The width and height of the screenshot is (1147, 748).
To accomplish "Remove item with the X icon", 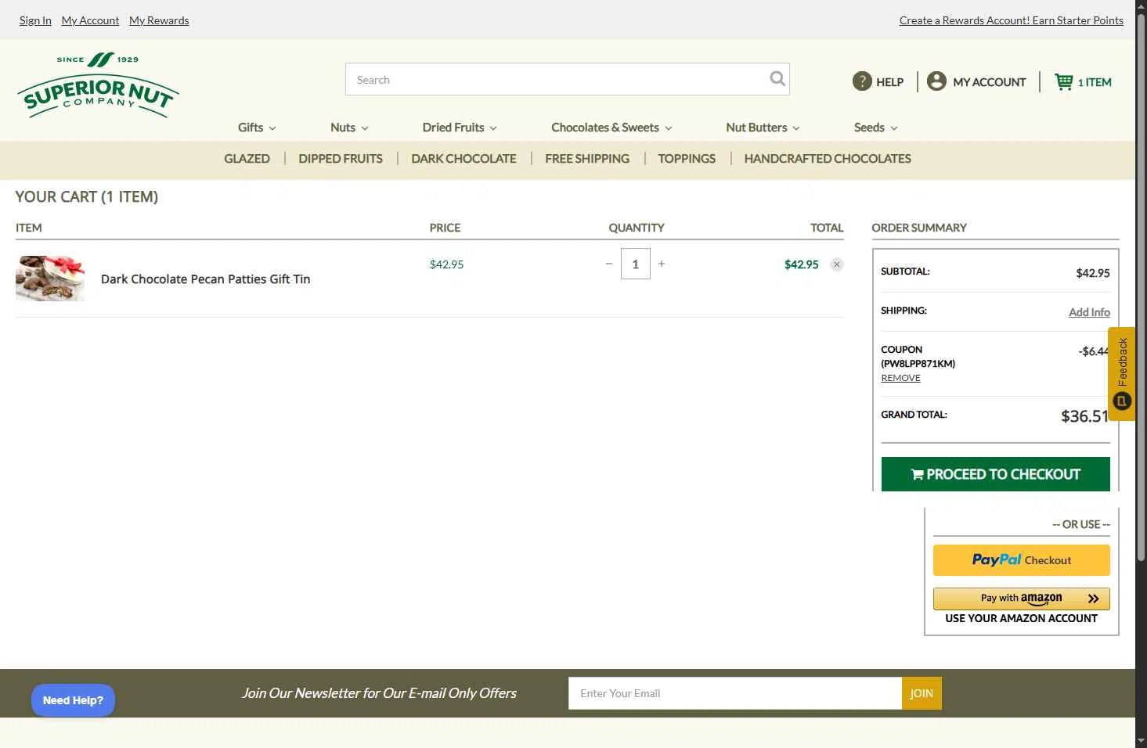I will click(837, 264).
